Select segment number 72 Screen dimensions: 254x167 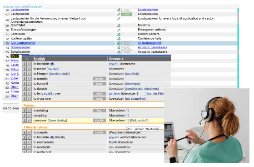coord(7,39)
